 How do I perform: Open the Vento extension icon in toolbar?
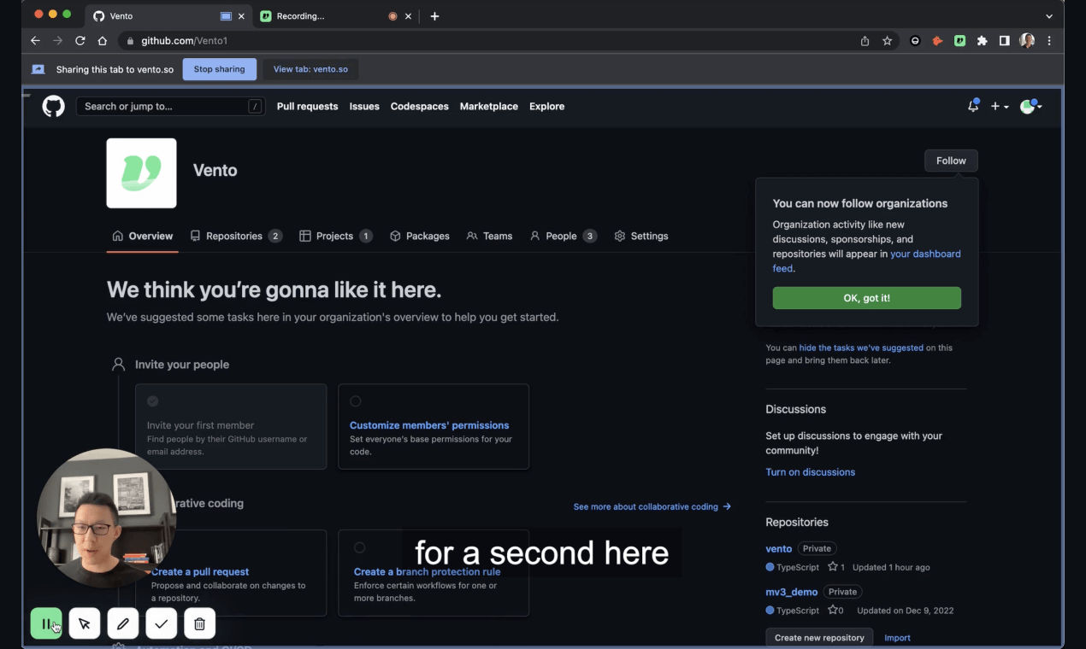[960, 40]
